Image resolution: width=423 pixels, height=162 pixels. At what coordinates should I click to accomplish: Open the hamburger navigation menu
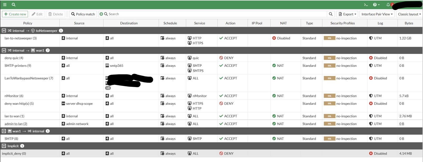click(5, 4)
